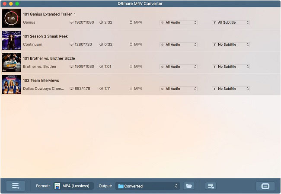The image size is (281, 194).
Task: Open No Subtitle dropdown for Continuum
Action: click(230, 45)
